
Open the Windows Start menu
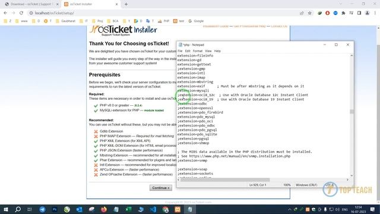coord(6,209)
